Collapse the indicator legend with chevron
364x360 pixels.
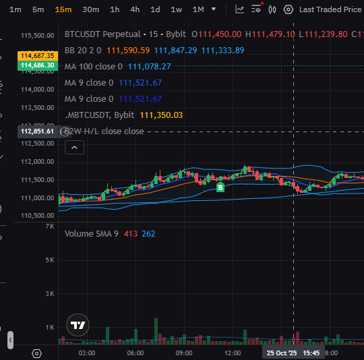click(x=74, y=148)
